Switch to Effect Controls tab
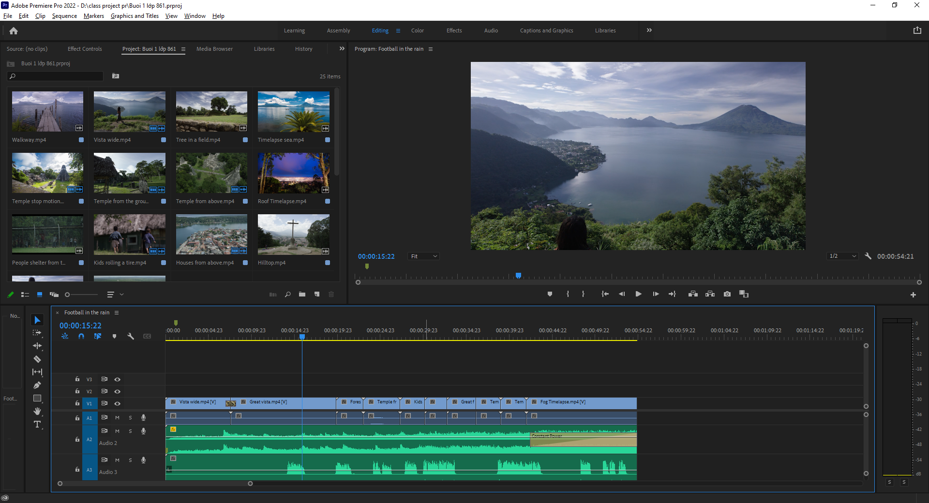929x503 pixels. pos(85,49)
